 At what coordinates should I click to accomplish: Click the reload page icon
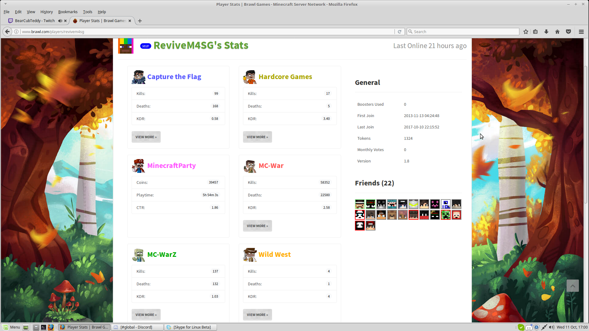[x=399, y=32]
